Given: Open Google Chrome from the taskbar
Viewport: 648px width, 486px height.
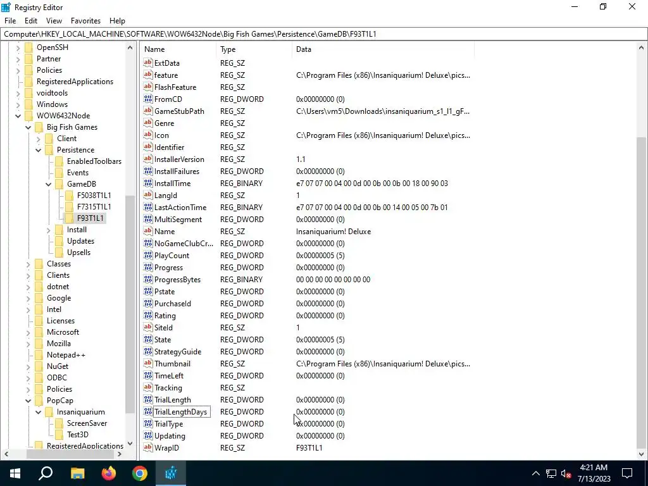Looking at the screenshot, I should point(140,473).
